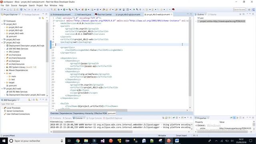The image size is (256, 144).
Task: Open File Explorer from the taskbar
Action: [86, 141]
